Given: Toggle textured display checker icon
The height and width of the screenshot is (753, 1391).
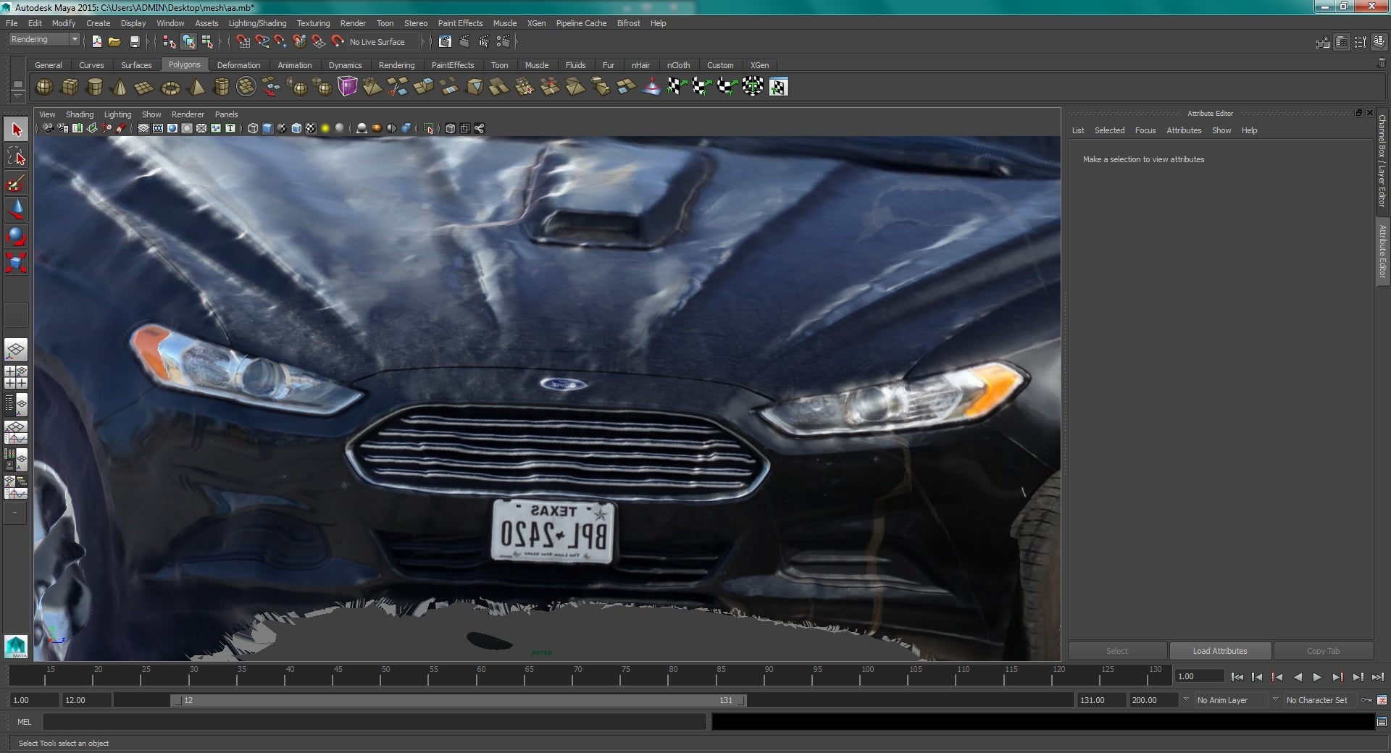Looking at the screenshot, I should click(x=311, y=128).
